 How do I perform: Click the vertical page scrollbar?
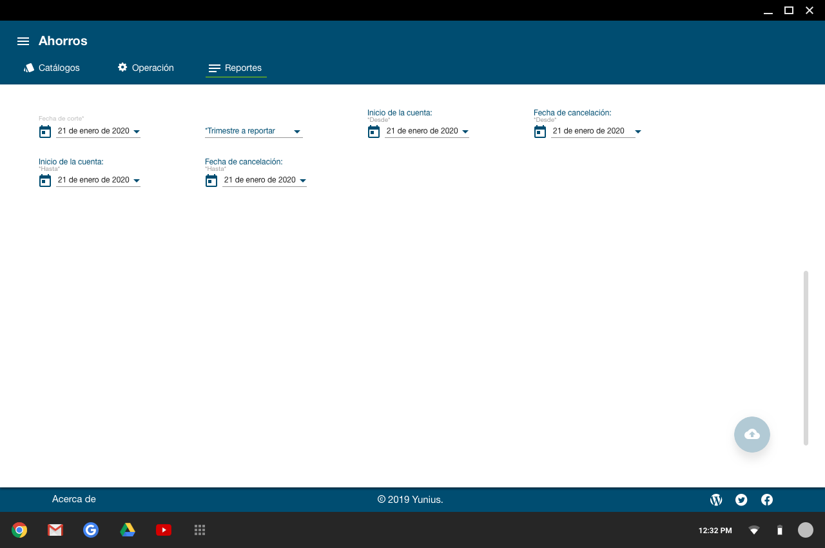[x=806, y=358]
